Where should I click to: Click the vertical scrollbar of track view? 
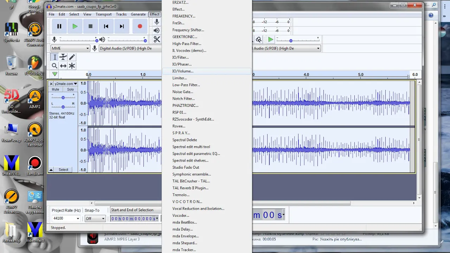click(419, 139)
